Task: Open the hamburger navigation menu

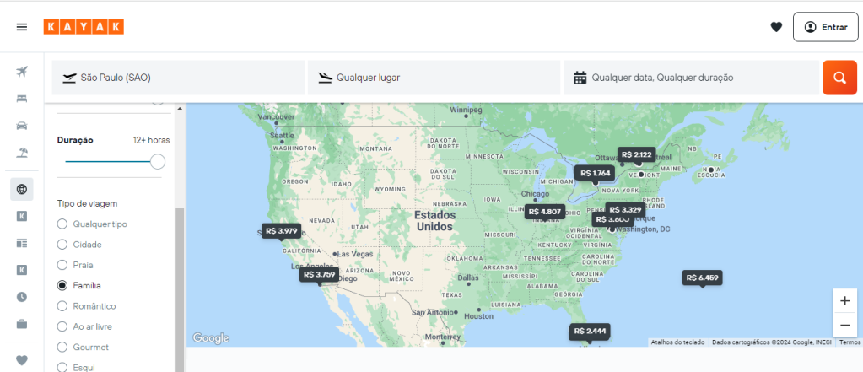Action: click(21, 27)
